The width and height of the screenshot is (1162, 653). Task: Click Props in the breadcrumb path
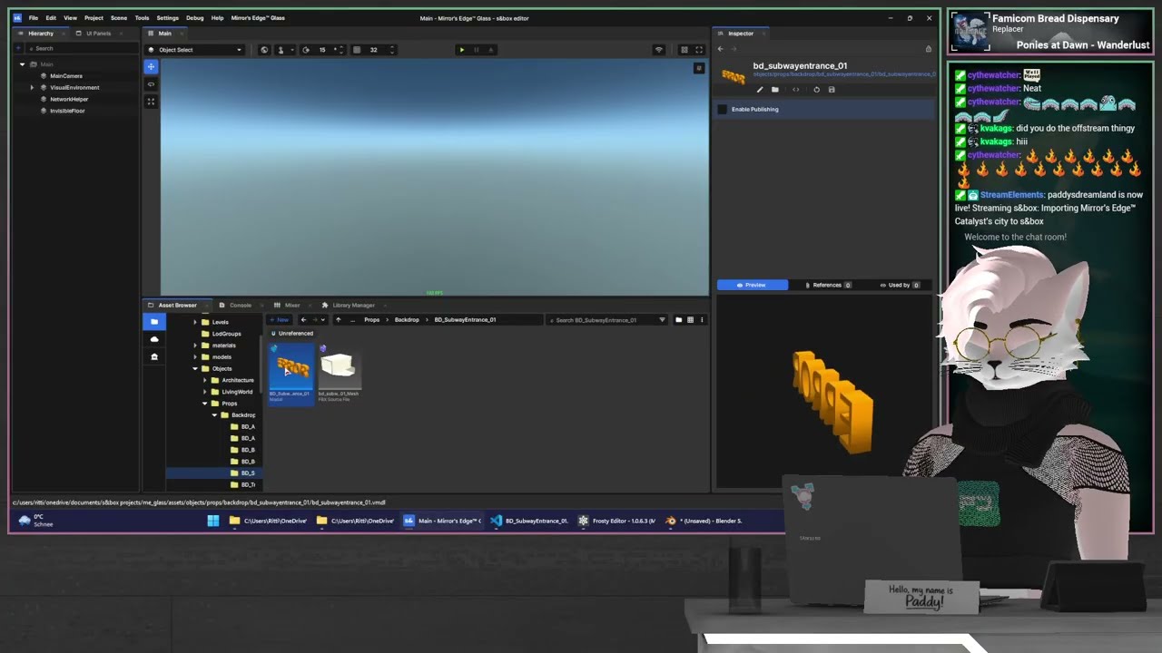coord(372,320)
